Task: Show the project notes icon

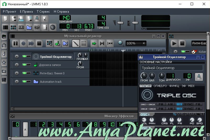Action: [45, 27]
